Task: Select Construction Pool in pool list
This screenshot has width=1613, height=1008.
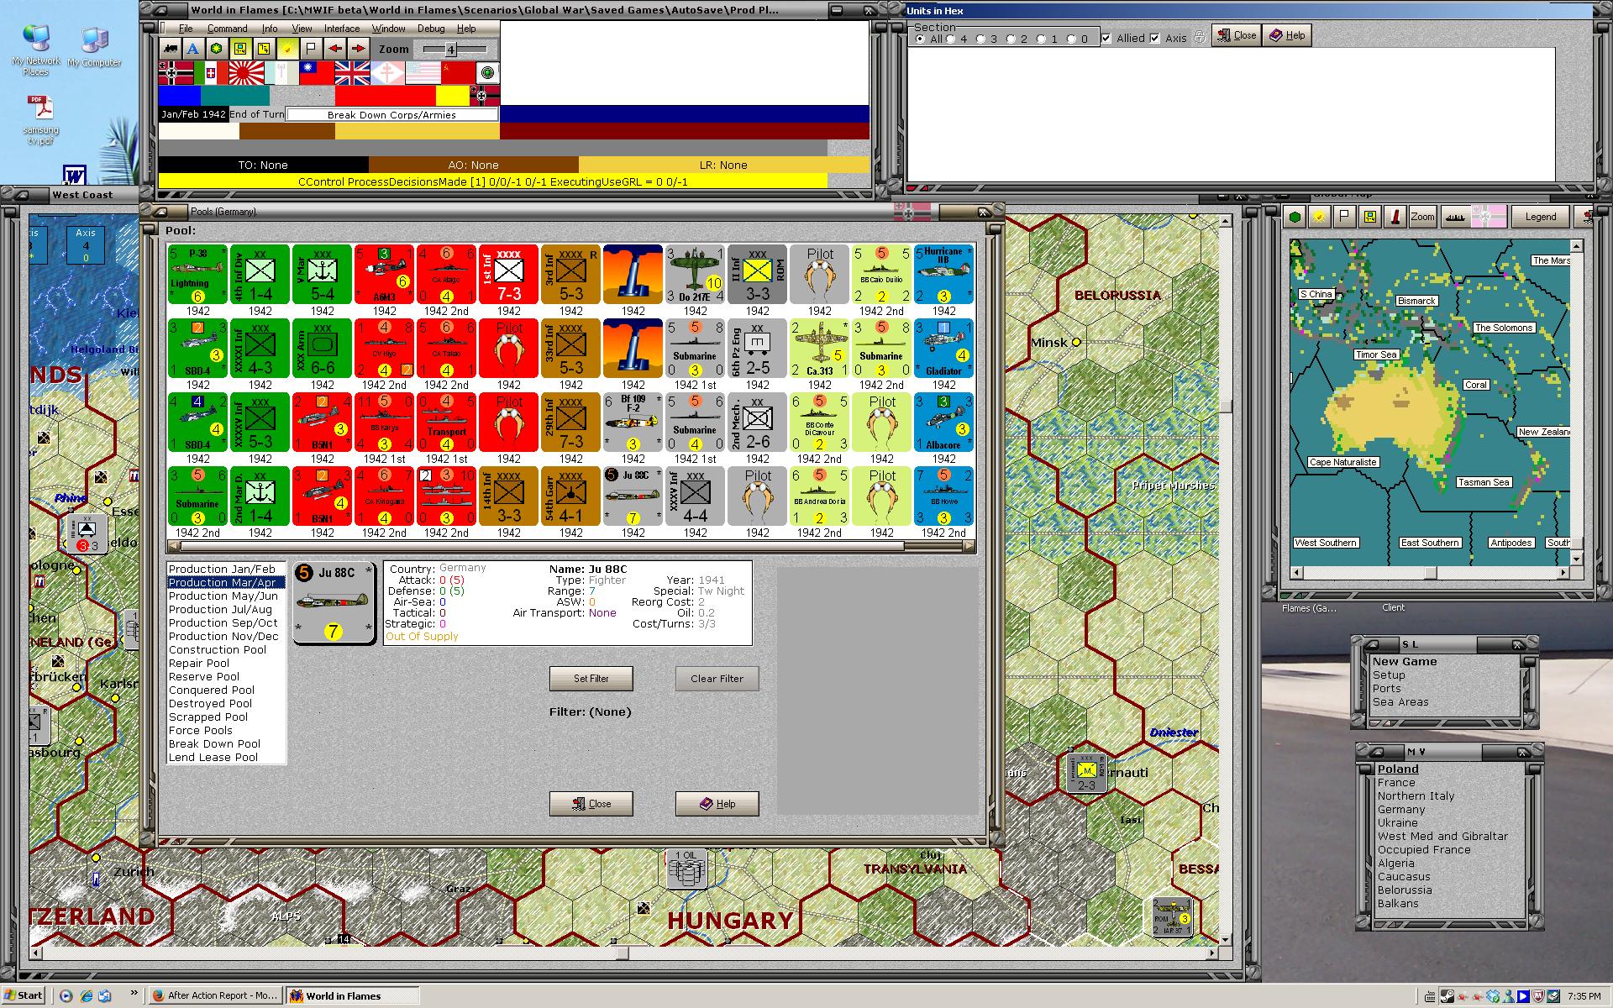Action: (226, 650)
